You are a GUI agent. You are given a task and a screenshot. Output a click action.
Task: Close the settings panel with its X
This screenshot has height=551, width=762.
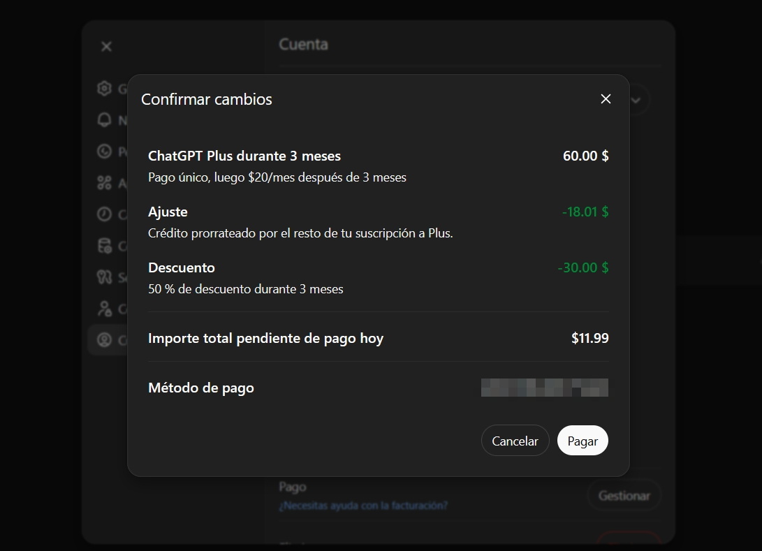pyautogui.click(x=106, y=47)
